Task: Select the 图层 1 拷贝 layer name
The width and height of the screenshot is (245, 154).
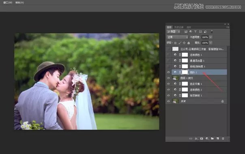Action: pos(187,78)
